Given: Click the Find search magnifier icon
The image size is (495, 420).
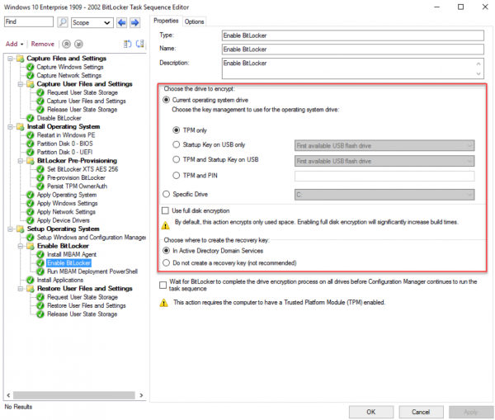Looking at the screenshot, I should point(63,22).
